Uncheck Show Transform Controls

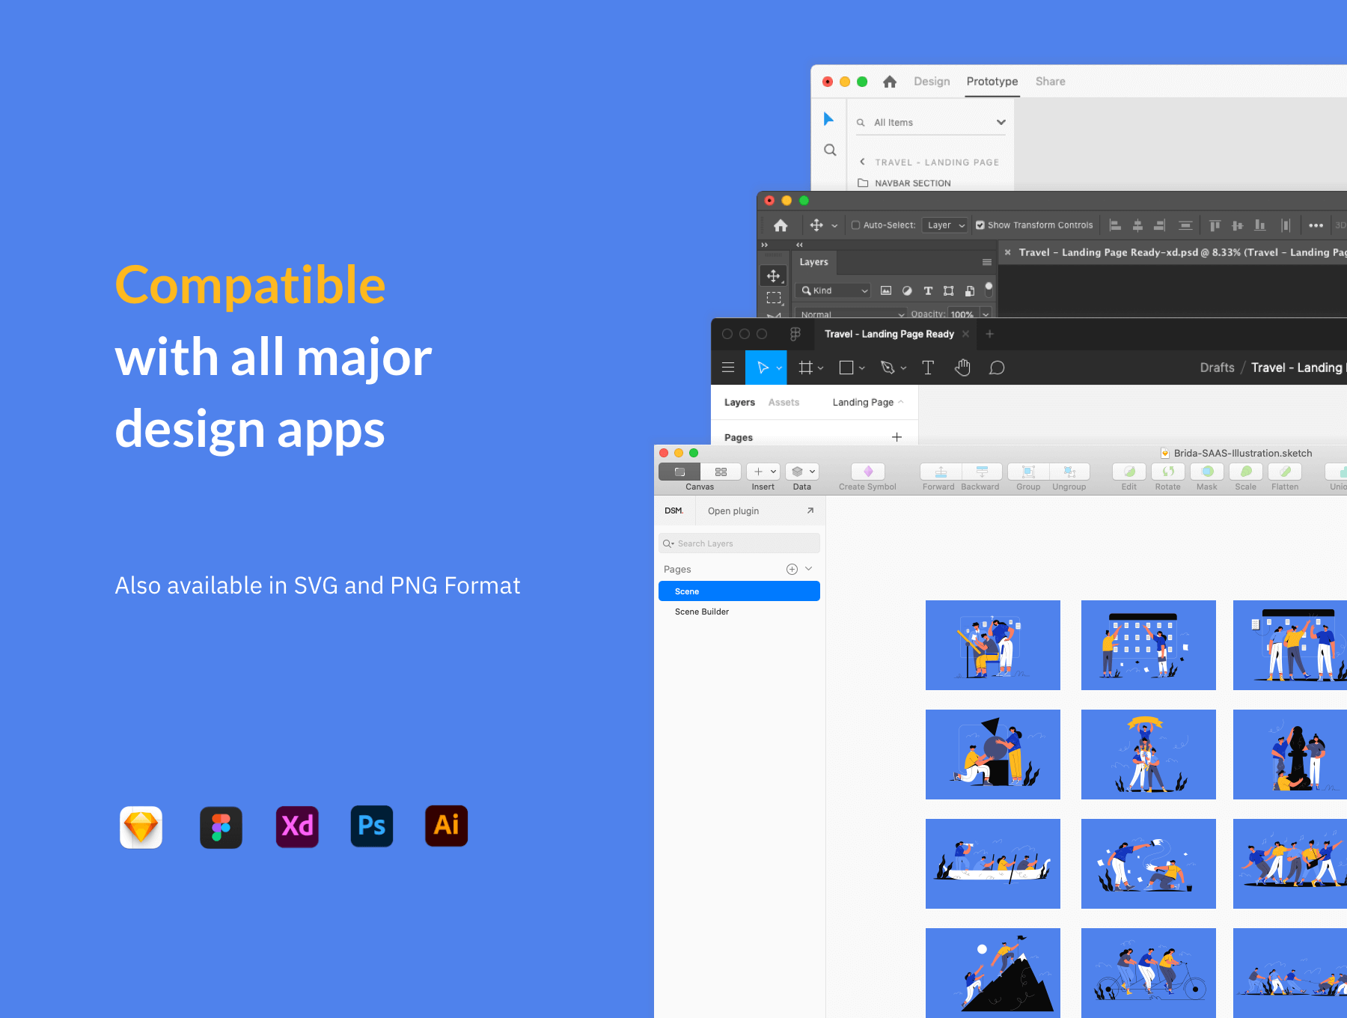tap(980, 225)
